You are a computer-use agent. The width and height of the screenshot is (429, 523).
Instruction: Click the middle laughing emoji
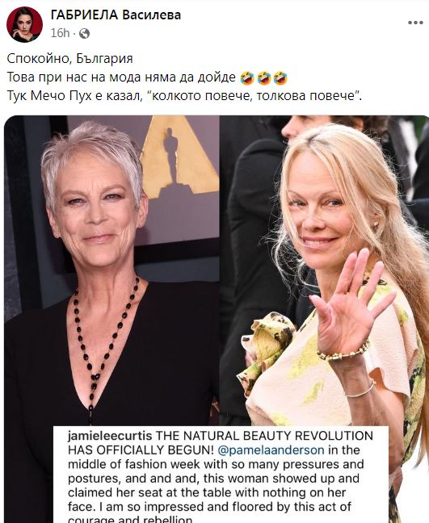click(x=263, y=77)
